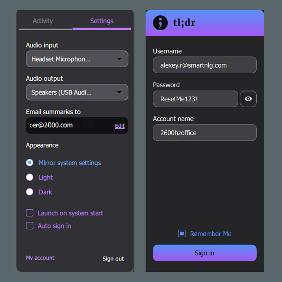Viewport: 282px width, 282px height.
Task: Click the Audio output dropdown arrow
Action: click(119, 92)
